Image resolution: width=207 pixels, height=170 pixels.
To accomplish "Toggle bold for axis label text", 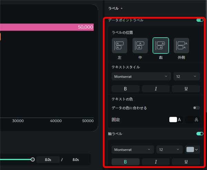I will 126,162.
